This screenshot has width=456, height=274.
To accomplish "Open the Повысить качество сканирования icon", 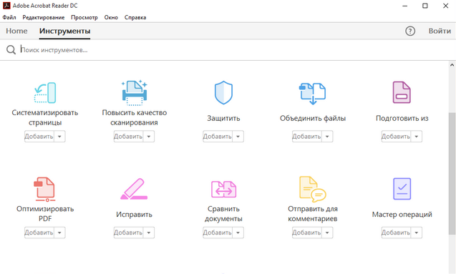I will [x=135, y=93].
